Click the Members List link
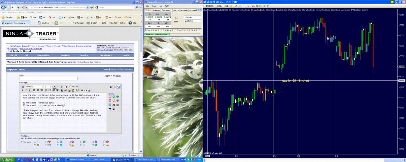The height and width of the screenshot is (162, 406). click(x=44, y=55)
